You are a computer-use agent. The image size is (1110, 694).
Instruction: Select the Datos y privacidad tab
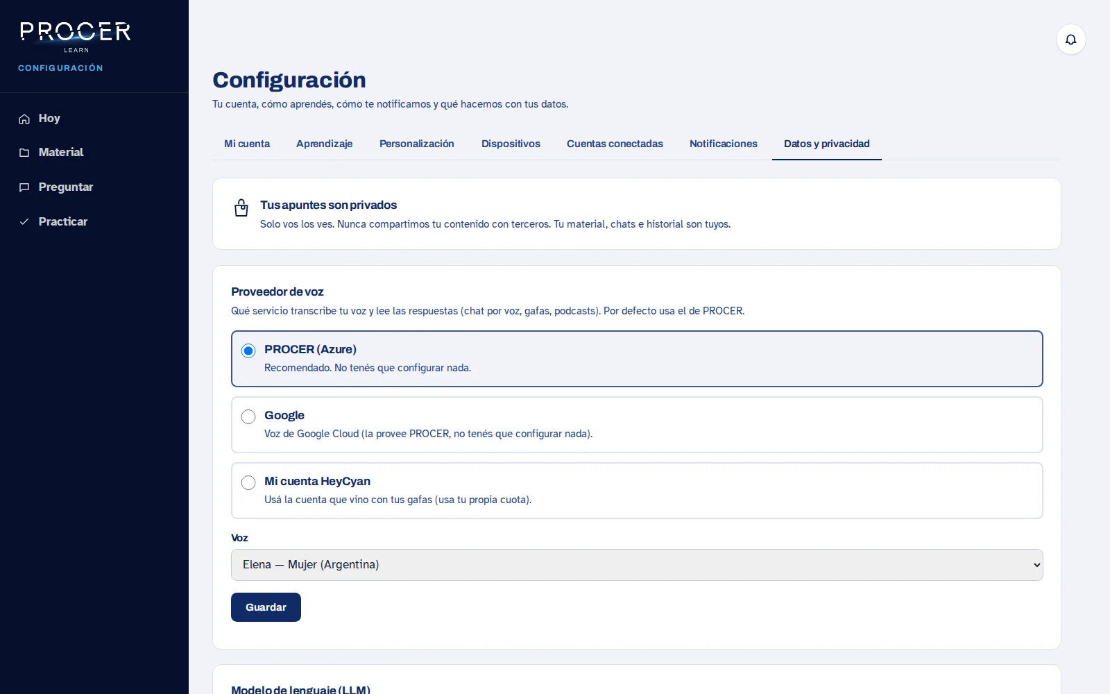click(827, 144)
